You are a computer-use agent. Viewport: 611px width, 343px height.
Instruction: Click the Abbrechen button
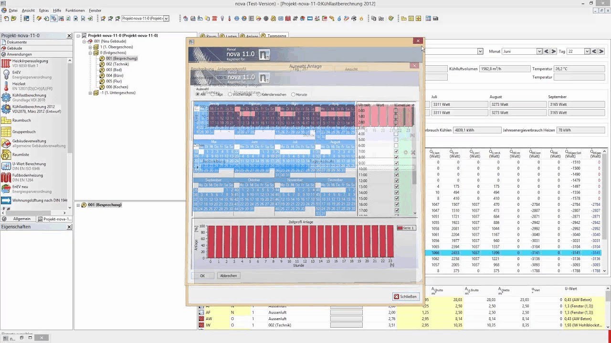point(228,276)
